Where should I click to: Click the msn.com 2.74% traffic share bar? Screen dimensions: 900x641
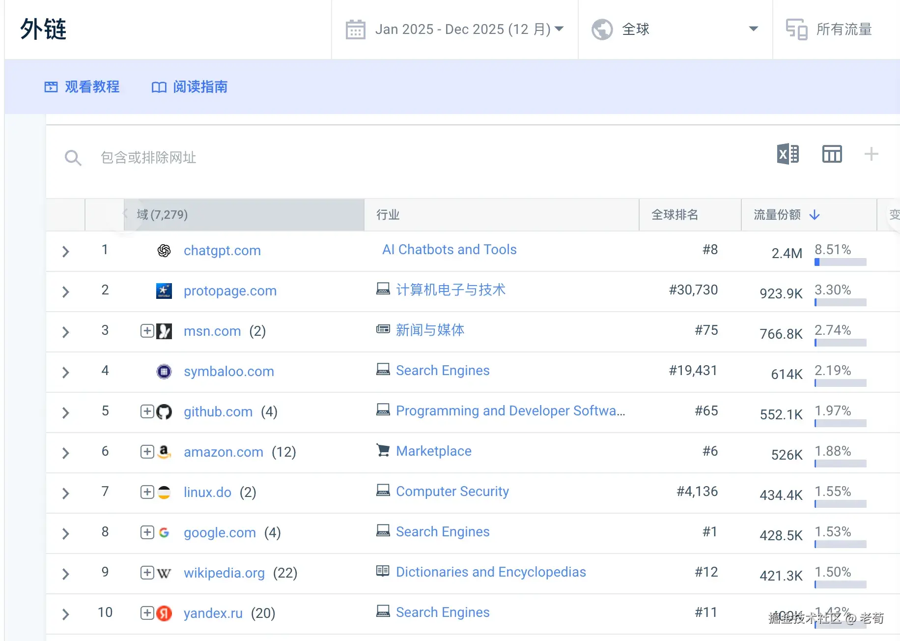(840, 343)
